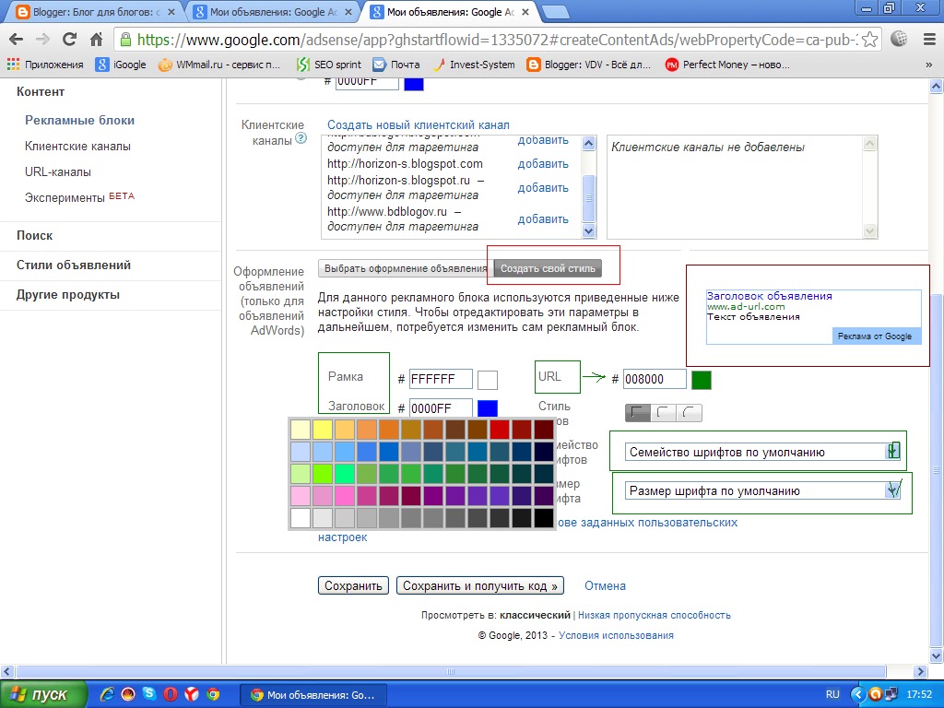
Task: Open a new browser tab
Action: tap(554, 12)
